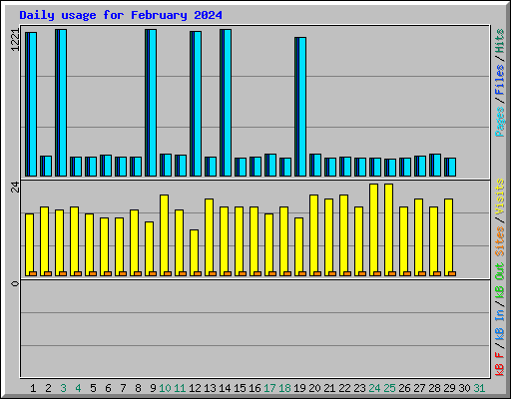Click the tall cyan pages bar for day 3

[x=63, y=103]
